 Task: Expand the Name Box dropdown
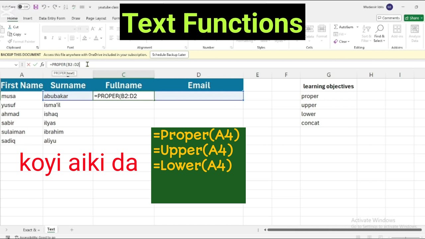tap(16, 65)
